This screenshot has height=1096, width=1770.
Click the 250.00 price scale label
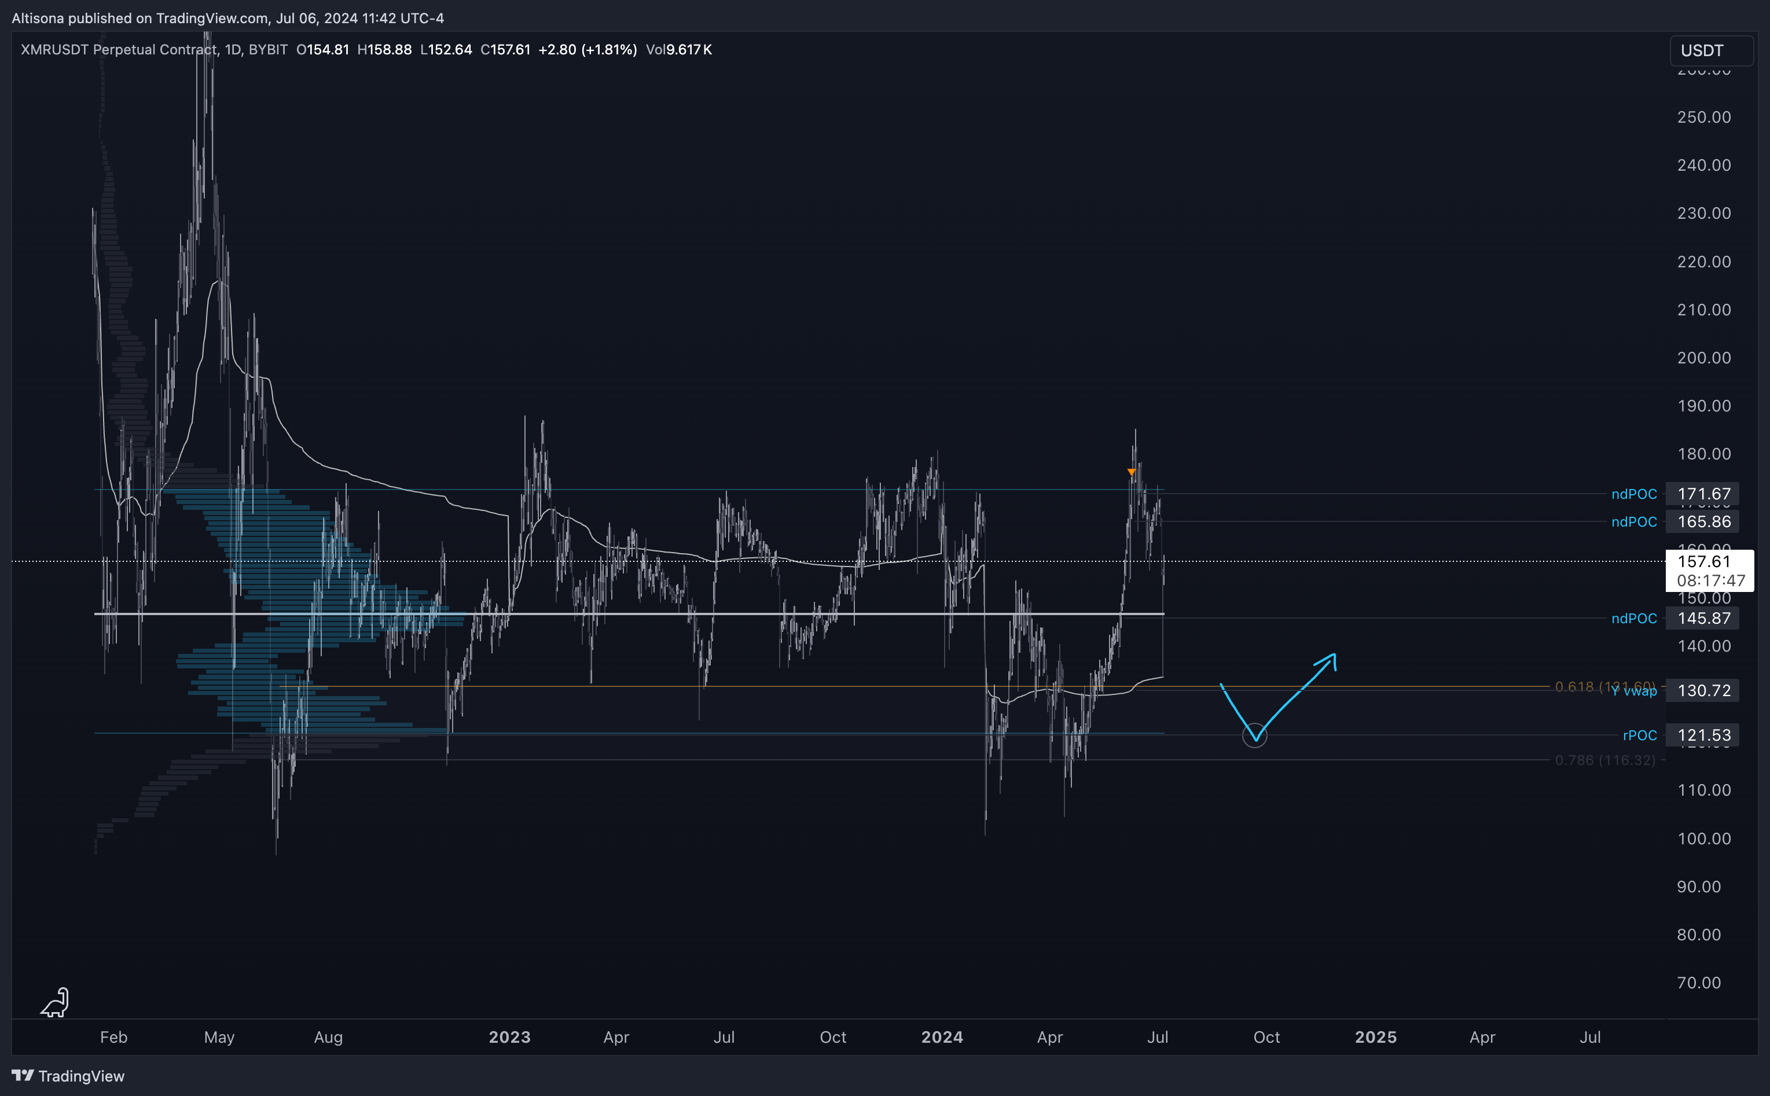1703,117
